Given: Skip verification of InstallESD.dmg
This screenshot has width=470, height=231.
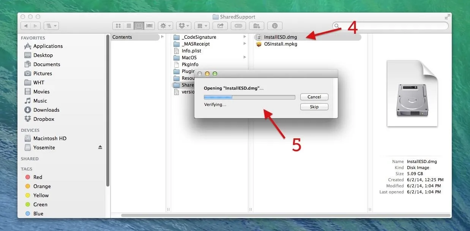Looking at the screenshot, I should 314,107.
